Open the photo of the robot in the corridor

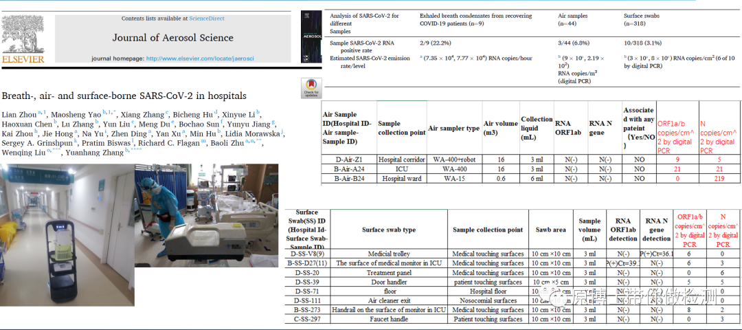coord(67,235)
